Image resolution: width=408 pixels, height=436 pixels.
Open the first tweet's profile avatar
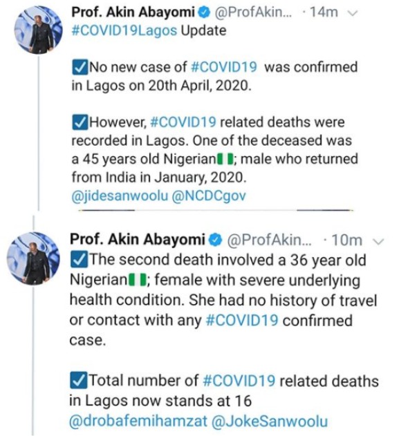39,30
